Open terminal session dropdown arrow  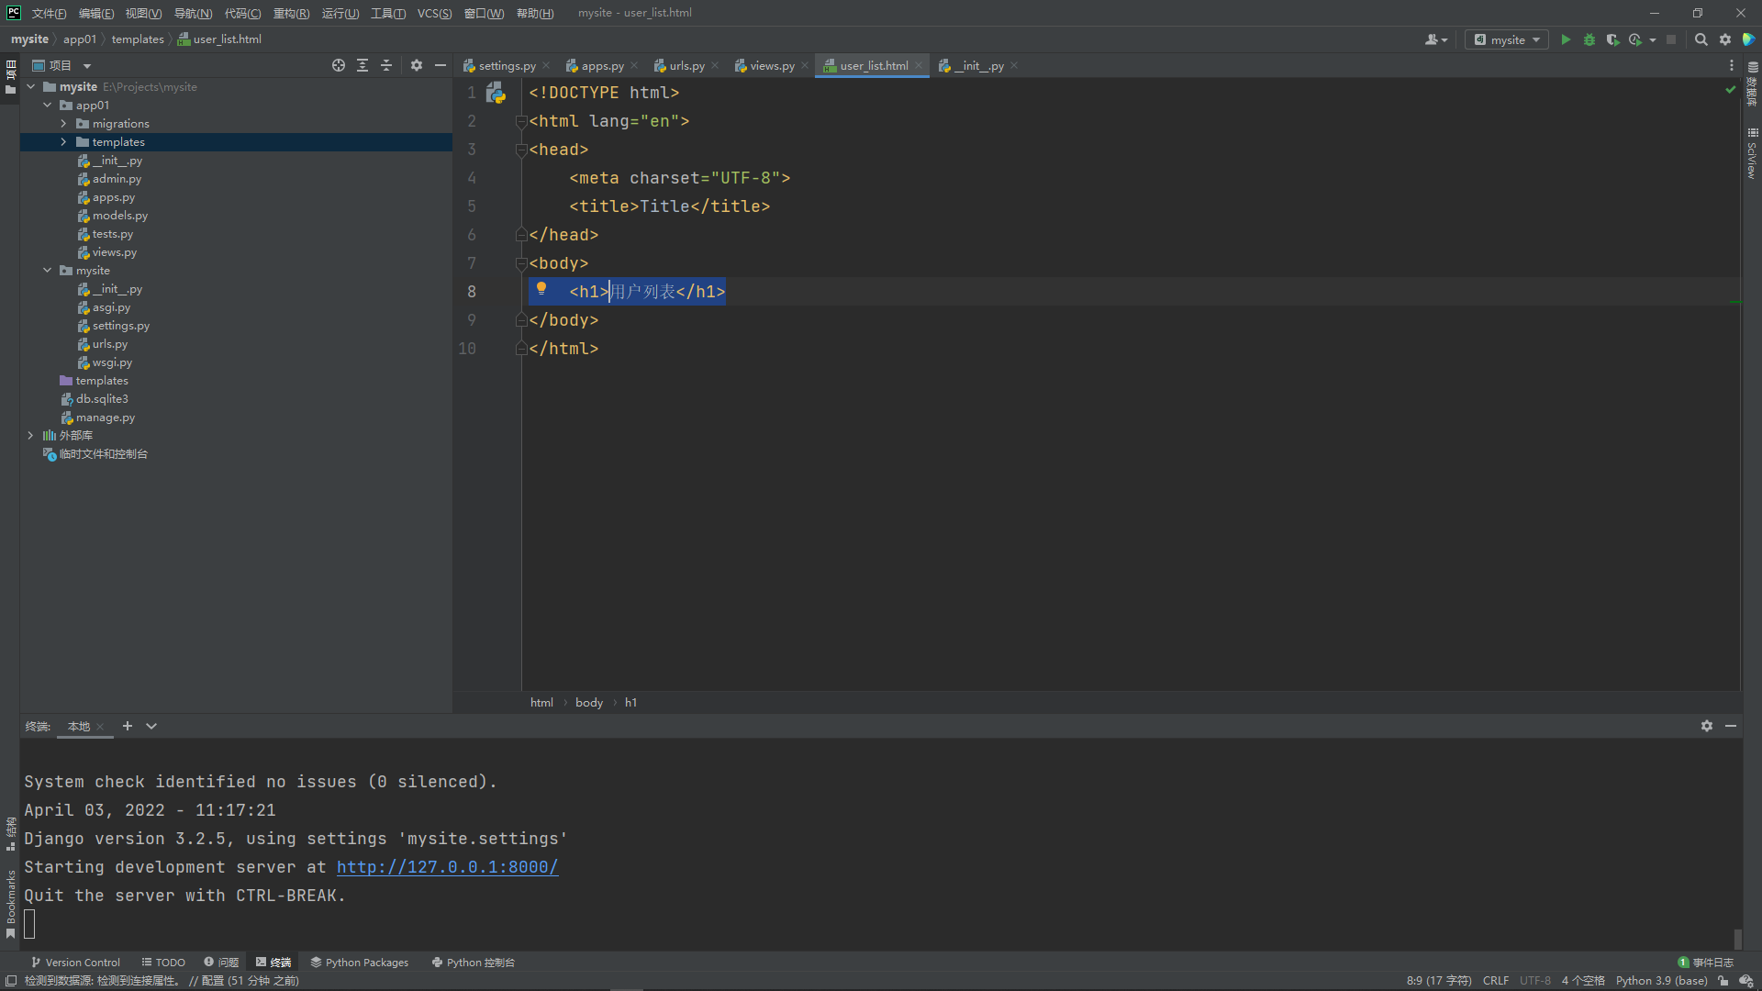pyautogui.click(x=151, y=726)
